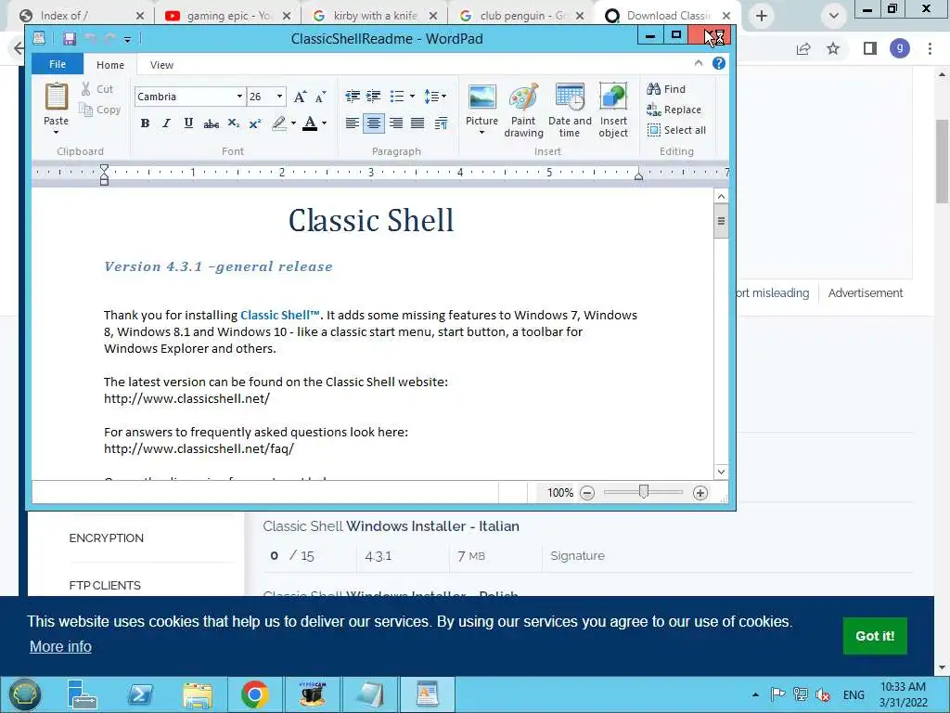Open Customize Quick Access Toolbar dropdown
This screenshot has height=713, width=950.
[x=128, y=39]
